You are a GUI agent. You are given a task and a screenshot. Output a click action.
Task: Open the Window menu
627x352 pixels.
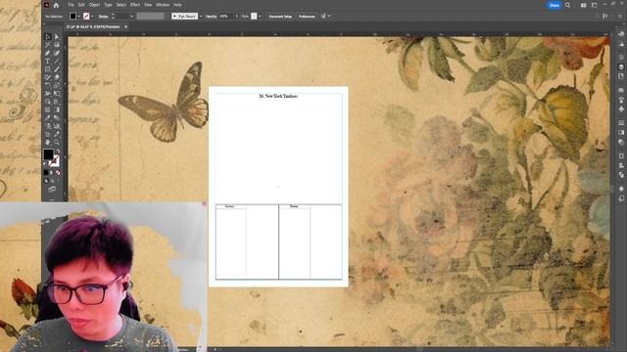pos(163,5)
